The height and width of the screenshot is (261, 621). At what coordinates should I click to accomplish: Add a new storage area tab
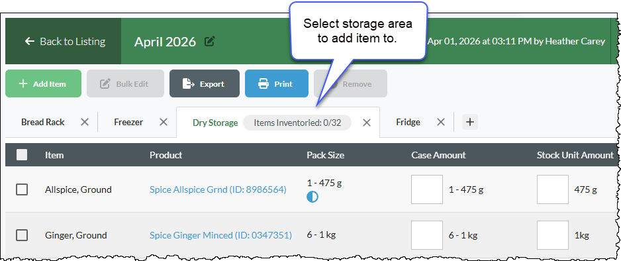click(470, 122)
